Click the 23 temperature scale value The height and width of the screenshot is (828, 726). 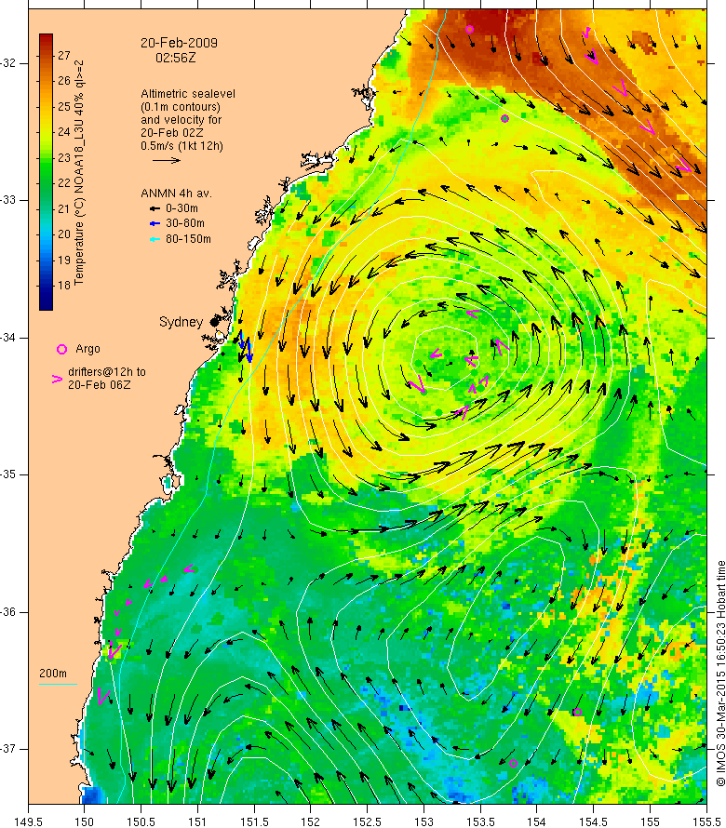point(64,157)
